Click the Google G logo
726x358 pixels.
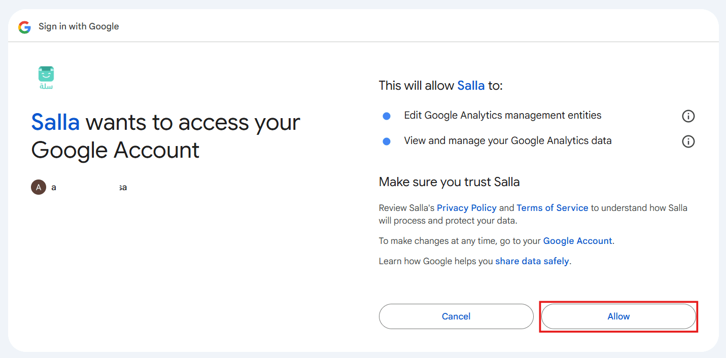pos(24,27)
